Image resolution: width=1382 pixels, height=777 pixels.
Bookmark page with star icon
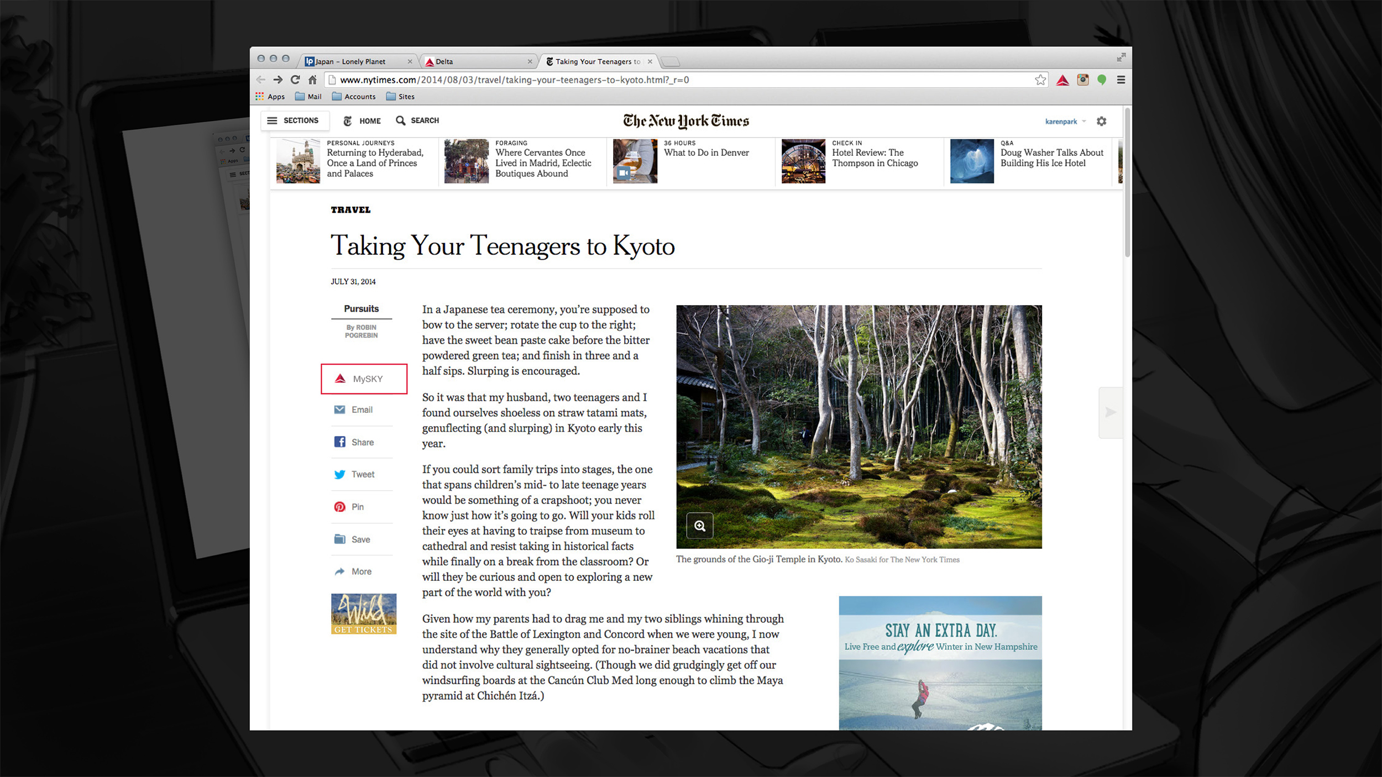pyautogui.click(x=1040, y=80)
